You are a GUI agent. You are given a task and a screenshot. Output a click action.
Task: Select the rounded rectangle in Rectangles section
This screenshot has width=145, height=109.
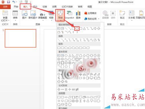[x=62, y=48]
